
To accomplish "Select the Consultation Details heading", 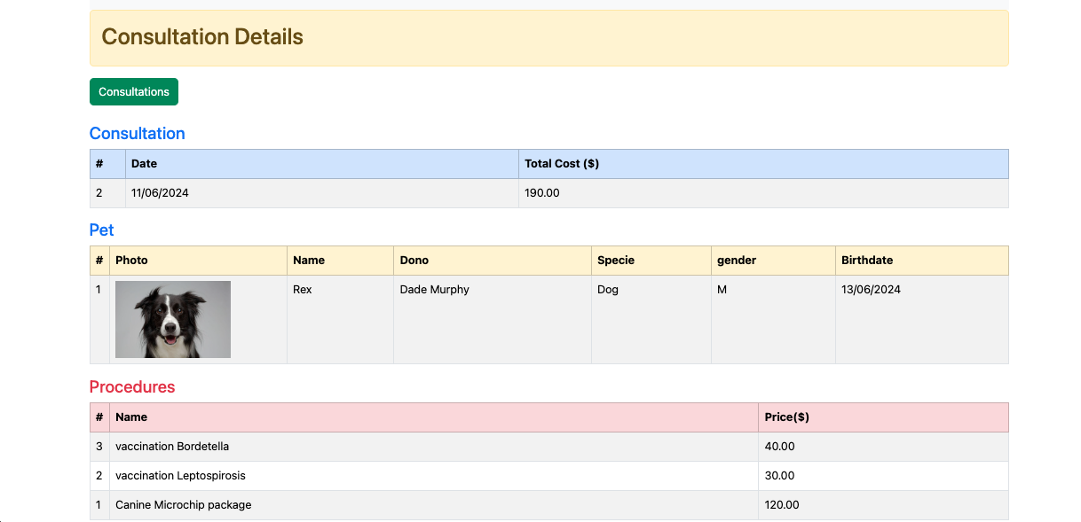I will 202,37.
